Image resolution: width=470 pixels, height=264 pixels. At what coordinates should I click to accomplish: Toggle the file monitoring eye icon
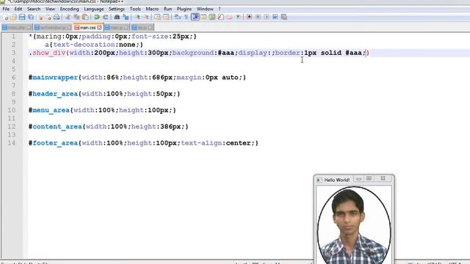click(238, 17)
